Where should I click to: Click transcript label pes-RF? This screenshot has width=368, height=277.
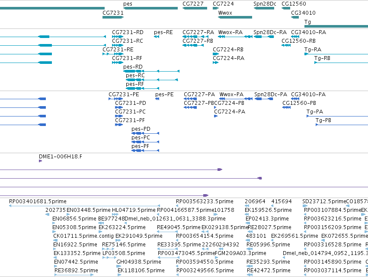pos(135,84)
